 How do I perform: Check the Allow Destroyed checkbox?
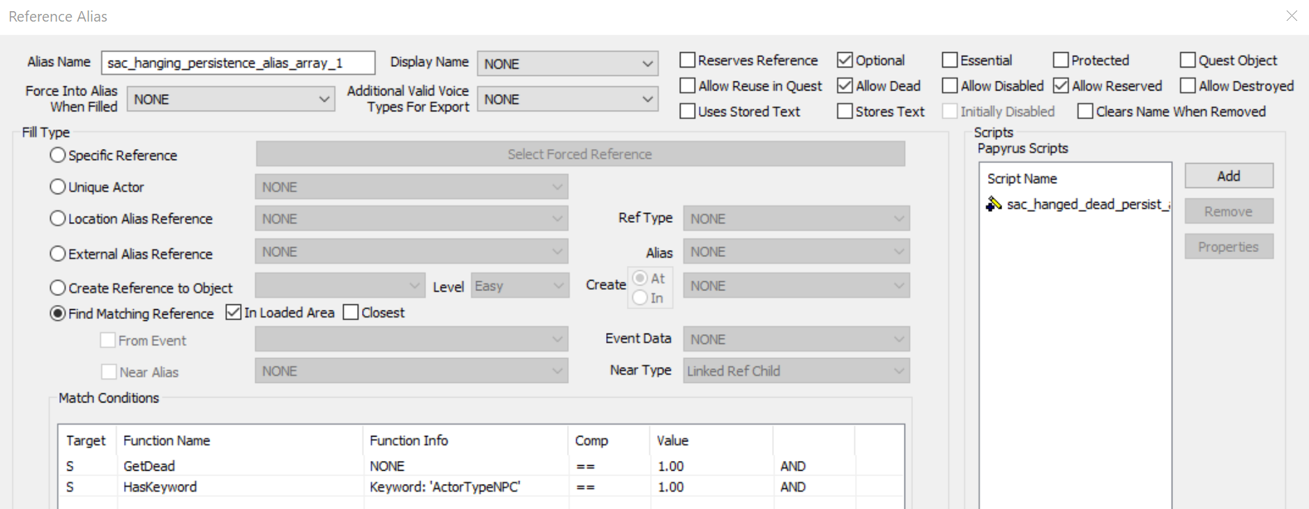click(1188, 86)
